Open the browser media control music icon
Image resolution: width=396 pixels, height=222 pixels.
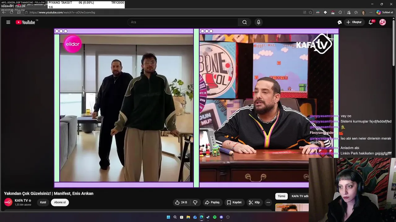coord(349,12)
